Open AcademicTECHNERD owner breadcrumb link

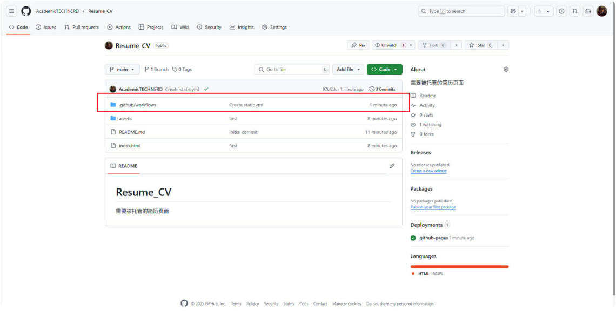tap(57, 11)
